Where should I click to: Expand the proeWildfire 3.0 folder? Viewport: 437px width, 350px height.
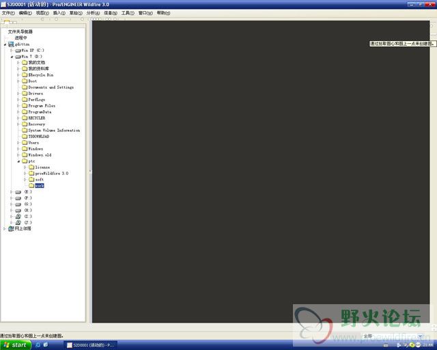[x=25, y=174]
